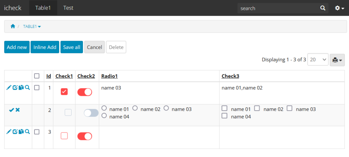Open the printer export dropdown
Viewport: 349px width, 157px height.
click(x=337, y=60)
